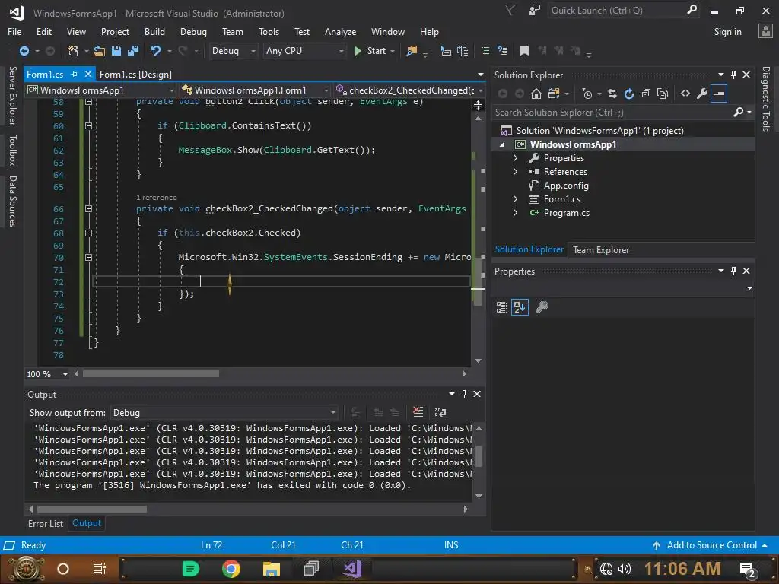Toggle auto-hide pin on Properties panel
The width and height of the screenshot is (779, 584).
pyautogui.click(x=733, y=271)
